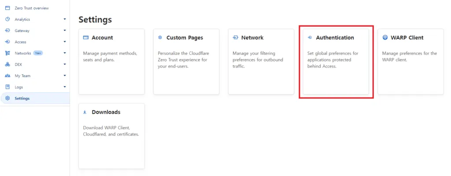Click the Analytics pie chart icon
Viewport: 451px width, 176px height.
click(8, 19)
